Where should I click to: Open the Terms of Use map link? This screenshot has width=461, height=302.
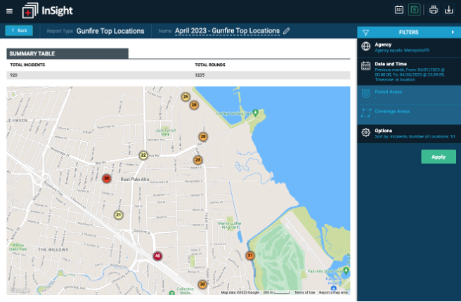tap(304, 292)
